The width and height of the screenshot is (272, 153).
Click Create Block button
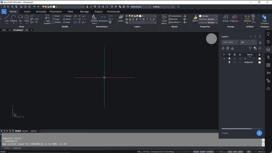(x=175, y=16)
